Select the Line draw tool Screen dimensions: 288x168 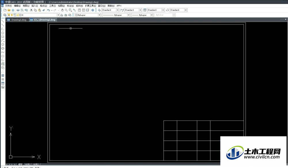click(x=3, y=21)
